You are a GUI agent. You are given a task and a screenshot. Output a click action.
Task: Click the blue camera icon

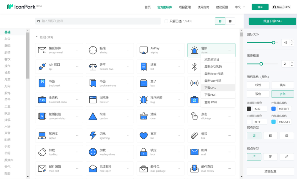(x=194, y=100)
